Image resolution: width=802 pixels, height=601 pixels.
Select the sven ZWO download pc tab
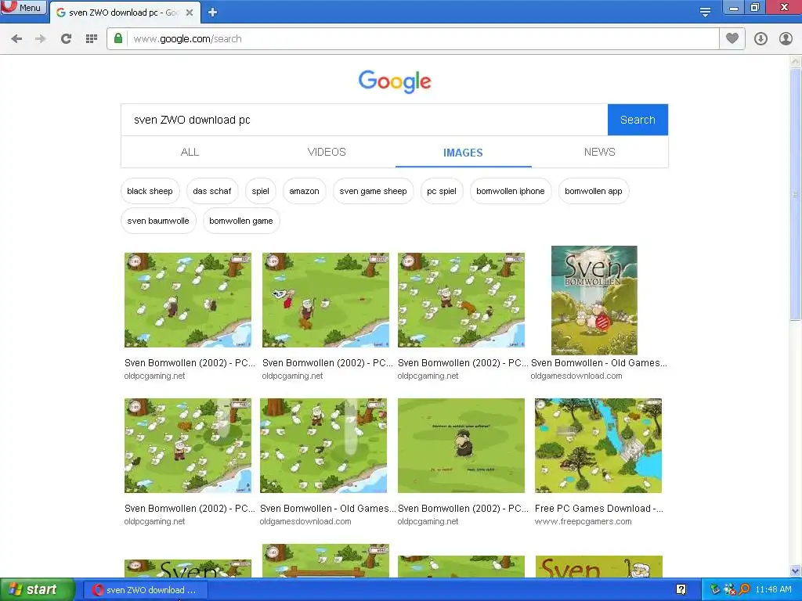pyautogui.click(x=125, y=13)
